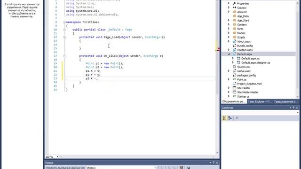The height and width of the screenshot is (169, 301).
Task: Click the Models folder icon
Action: click(234, 33)
